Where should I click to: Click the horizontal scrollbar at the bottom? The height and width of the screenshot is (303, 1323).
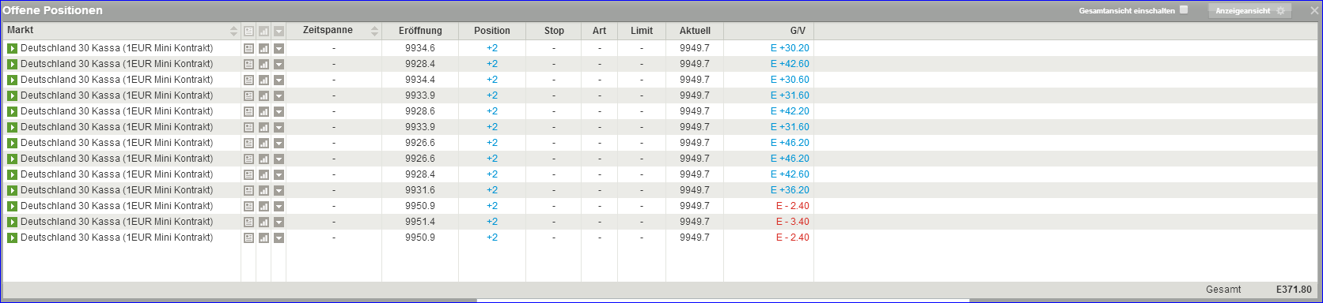[x=722, y=300]
